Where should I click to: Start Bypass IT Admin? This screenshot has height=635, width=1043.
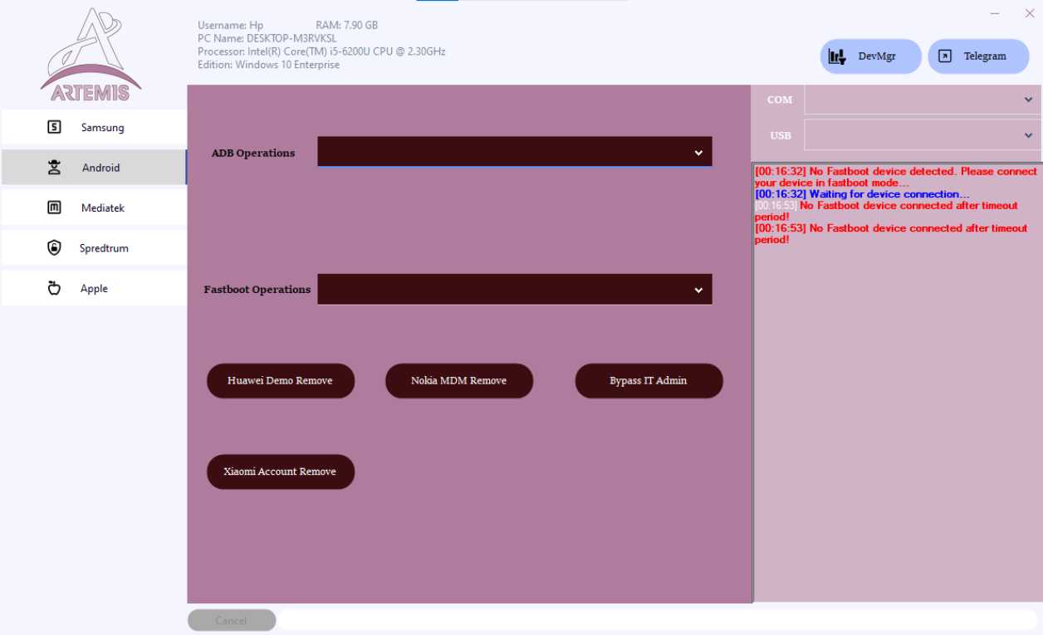point(649,380)
